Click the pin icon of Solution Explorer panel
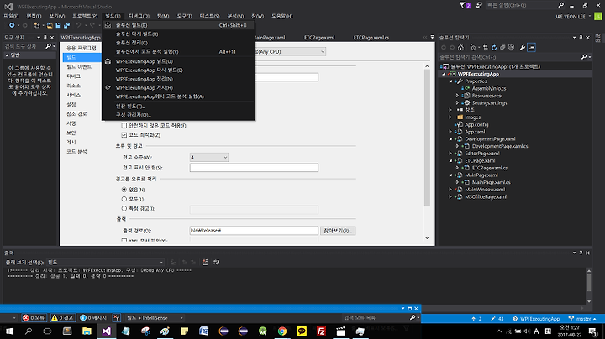605x339 pixels. 581,38
